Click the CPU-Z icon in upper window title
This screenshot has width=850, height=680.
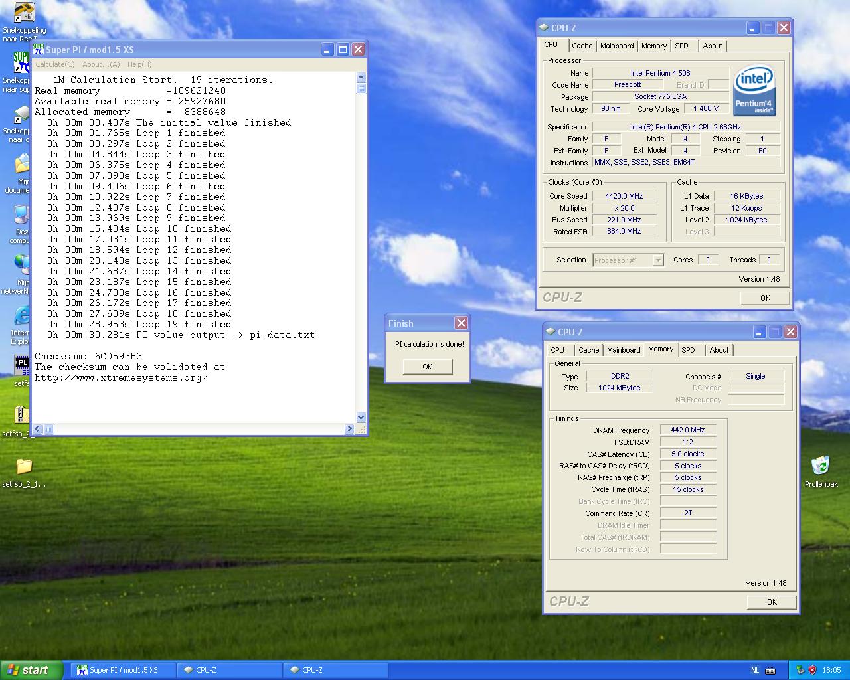[545, 27]
